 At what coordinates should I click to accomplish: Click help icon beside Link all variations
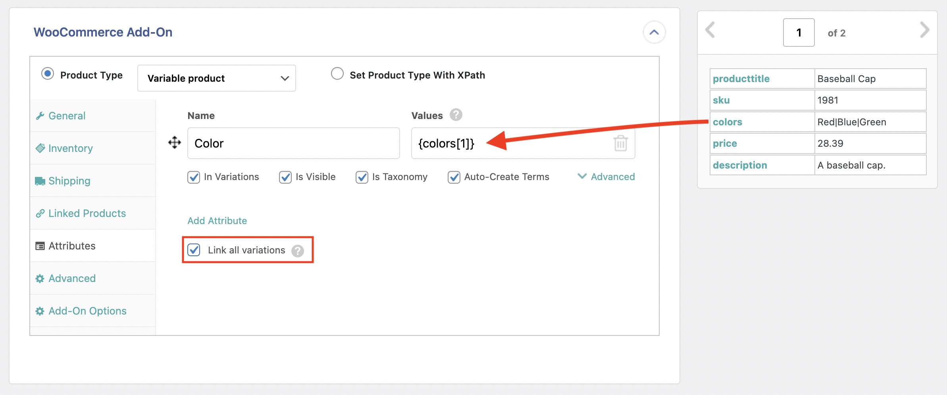click(297, 251)
